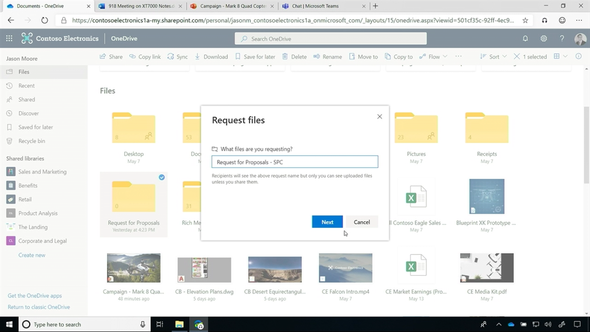The image size is (590, 332).
Task: Open the settings gear in OneDrive header
Action: [x=544, y=39]
